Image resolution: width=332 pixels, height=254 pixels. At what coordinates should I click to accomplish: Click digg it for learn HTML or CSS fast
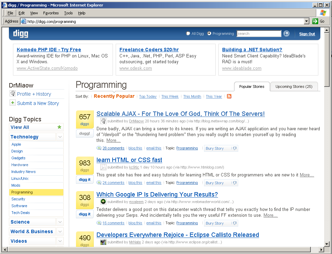click(x=85, y=179)
